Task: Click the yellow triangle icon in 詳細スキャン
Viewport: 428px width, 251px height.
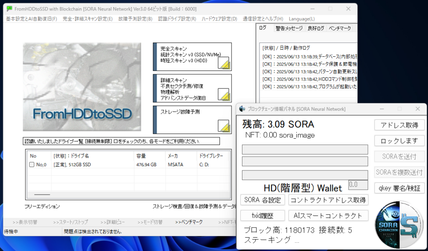Action: (224, 94)
